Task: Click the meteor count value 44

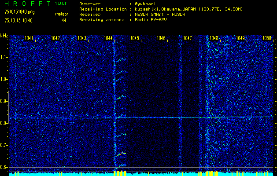Action: (64, 21)
